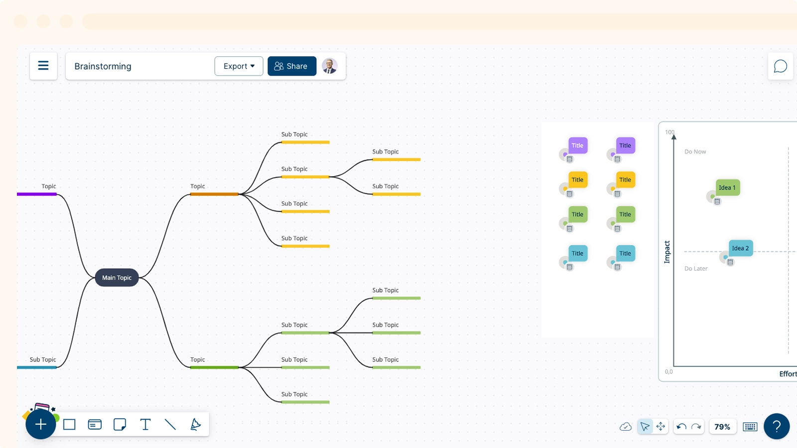797x448 pixels.
Task: Open the user profile avatar
Action: click(x=329, y=66)
